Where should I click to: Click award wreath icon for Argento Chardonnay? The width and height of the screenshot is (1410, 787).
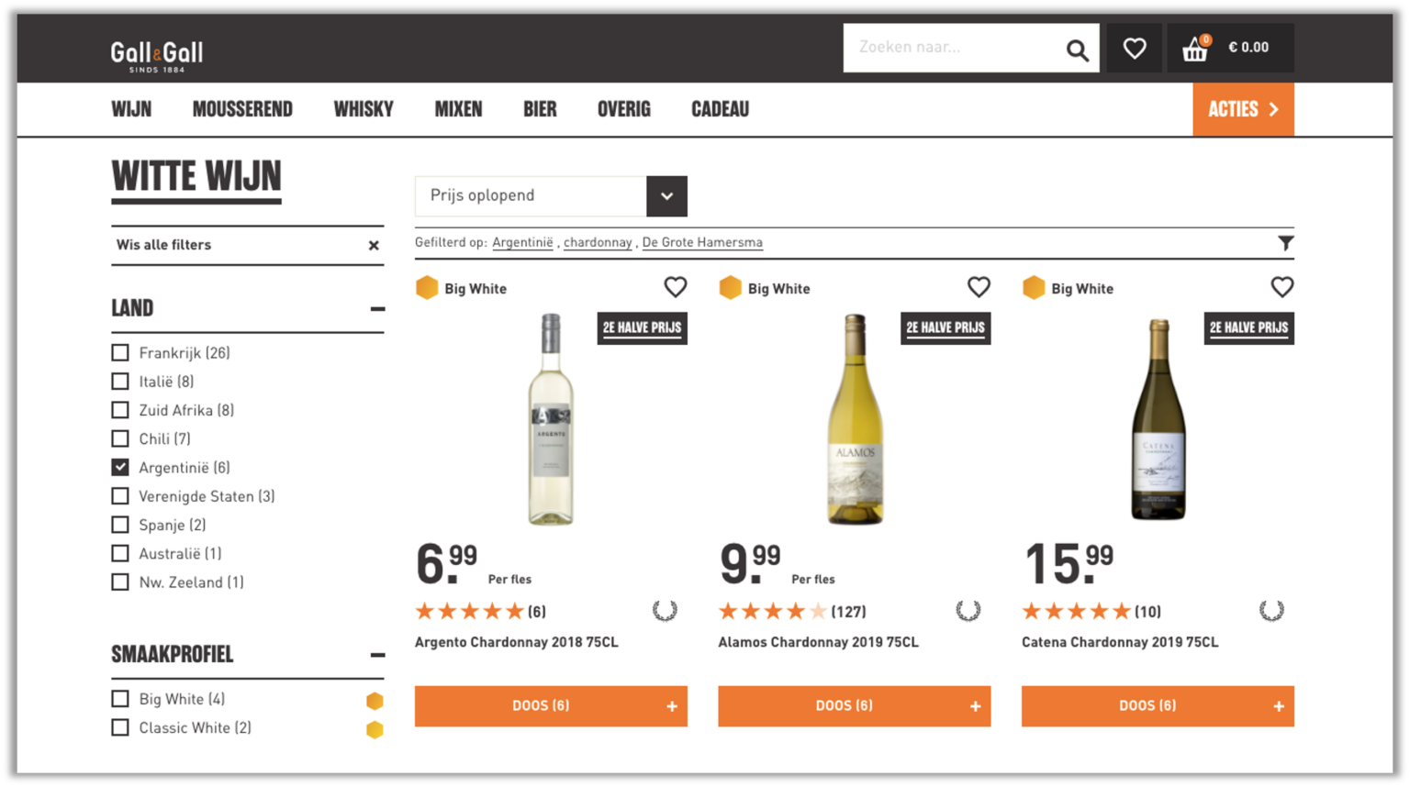pyautogui.click(x=665, y=611)
